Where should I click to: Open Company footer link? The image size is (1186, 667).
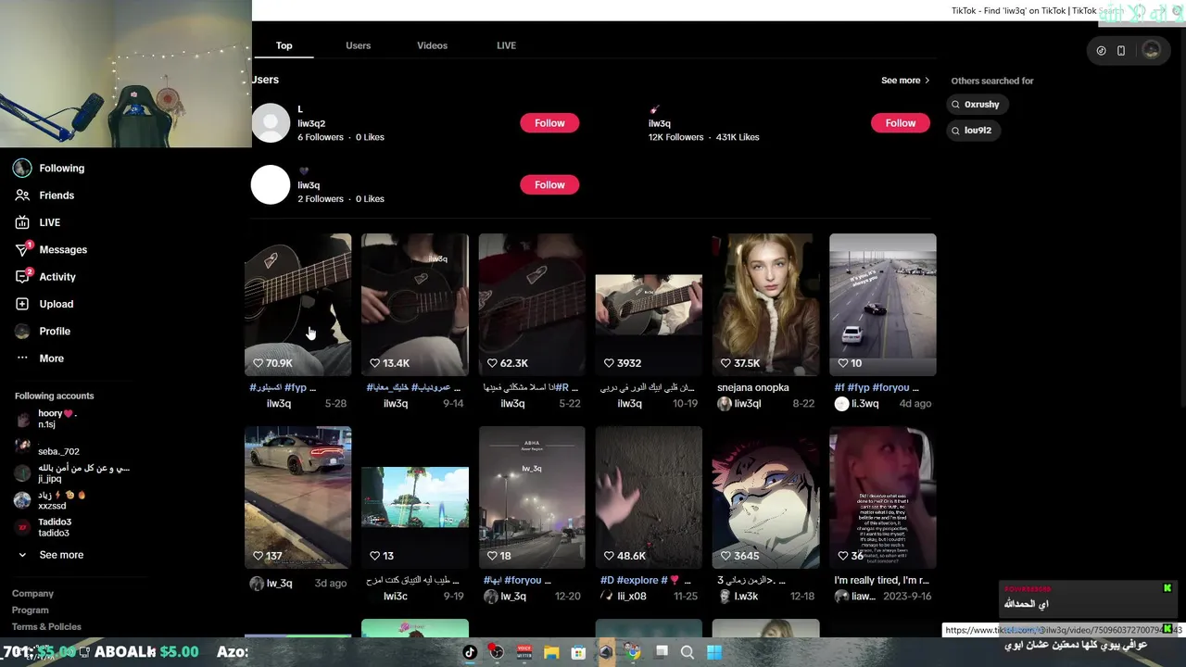point(32,594)
